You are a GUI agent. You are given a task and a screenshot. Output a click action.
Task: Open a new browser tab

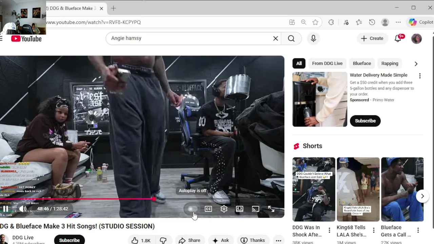click(x=113, y=8)
